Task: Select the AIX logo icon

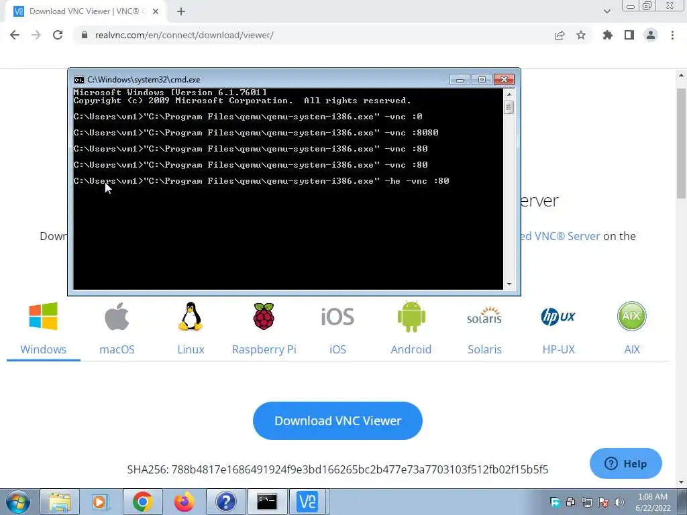Action: click(631, 317)
